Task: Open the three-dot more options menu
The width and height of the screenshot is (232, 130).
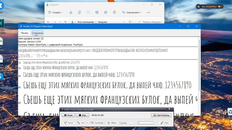Action: [149, 12]
